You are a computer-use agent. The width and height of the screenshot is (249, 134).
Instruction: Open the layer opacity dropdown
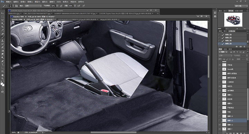point(247,56)
